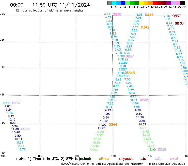Viewport: 188px width, 166px height.
Task: Click the orange altika time label 0341
Action: pyautogui.click(x=149, y=15)
